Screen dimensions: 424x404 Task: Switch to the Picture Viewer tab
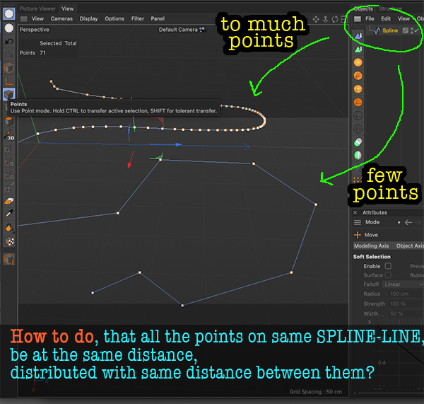click(37, 8)
